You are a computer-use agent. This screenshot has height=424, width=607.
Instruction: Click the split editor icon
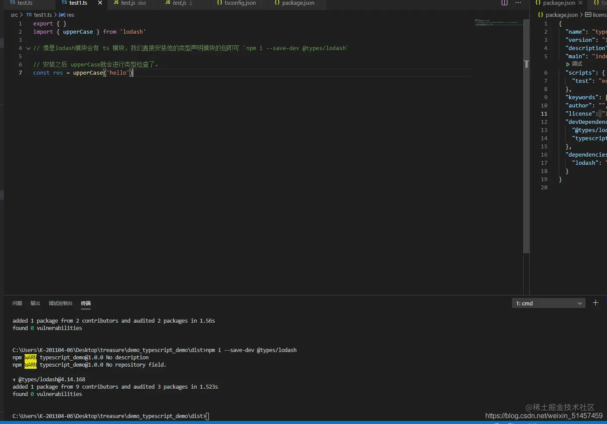pyautogui.click(x=504, y=3)
